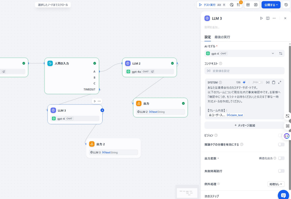
Task: Open the 処理なし exception handling dropdown
Action: [x=275, y=184]
